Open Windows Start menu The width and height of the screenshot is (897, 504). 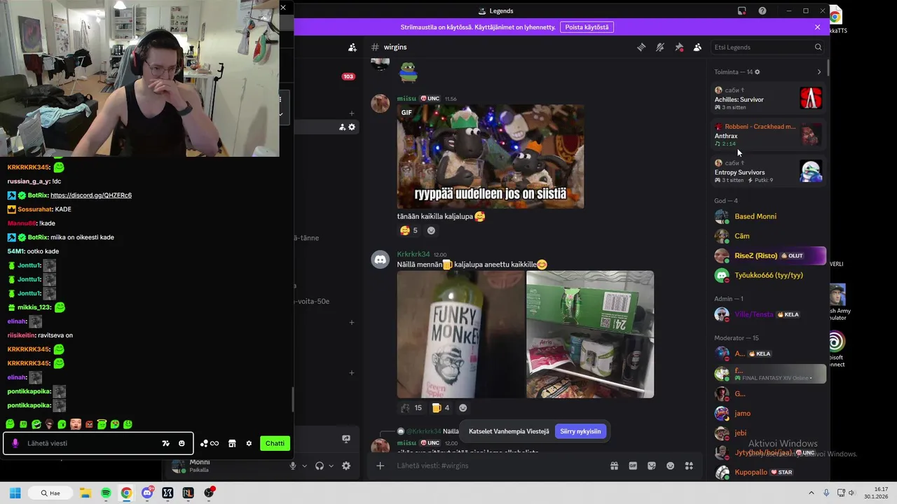[15, 493]
